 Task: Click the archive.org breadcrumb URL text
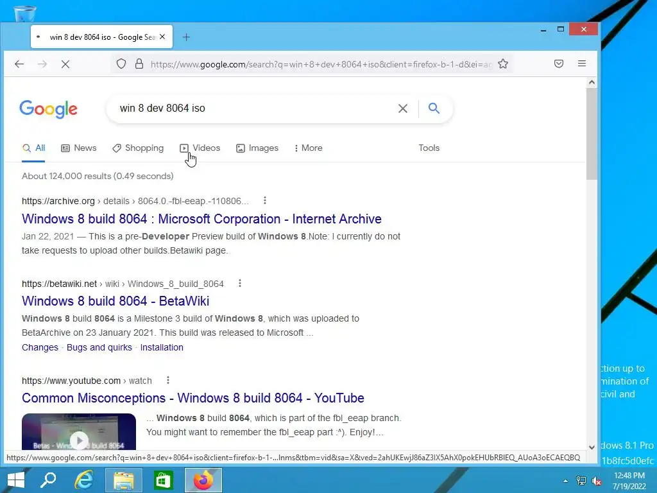point(135,201)
